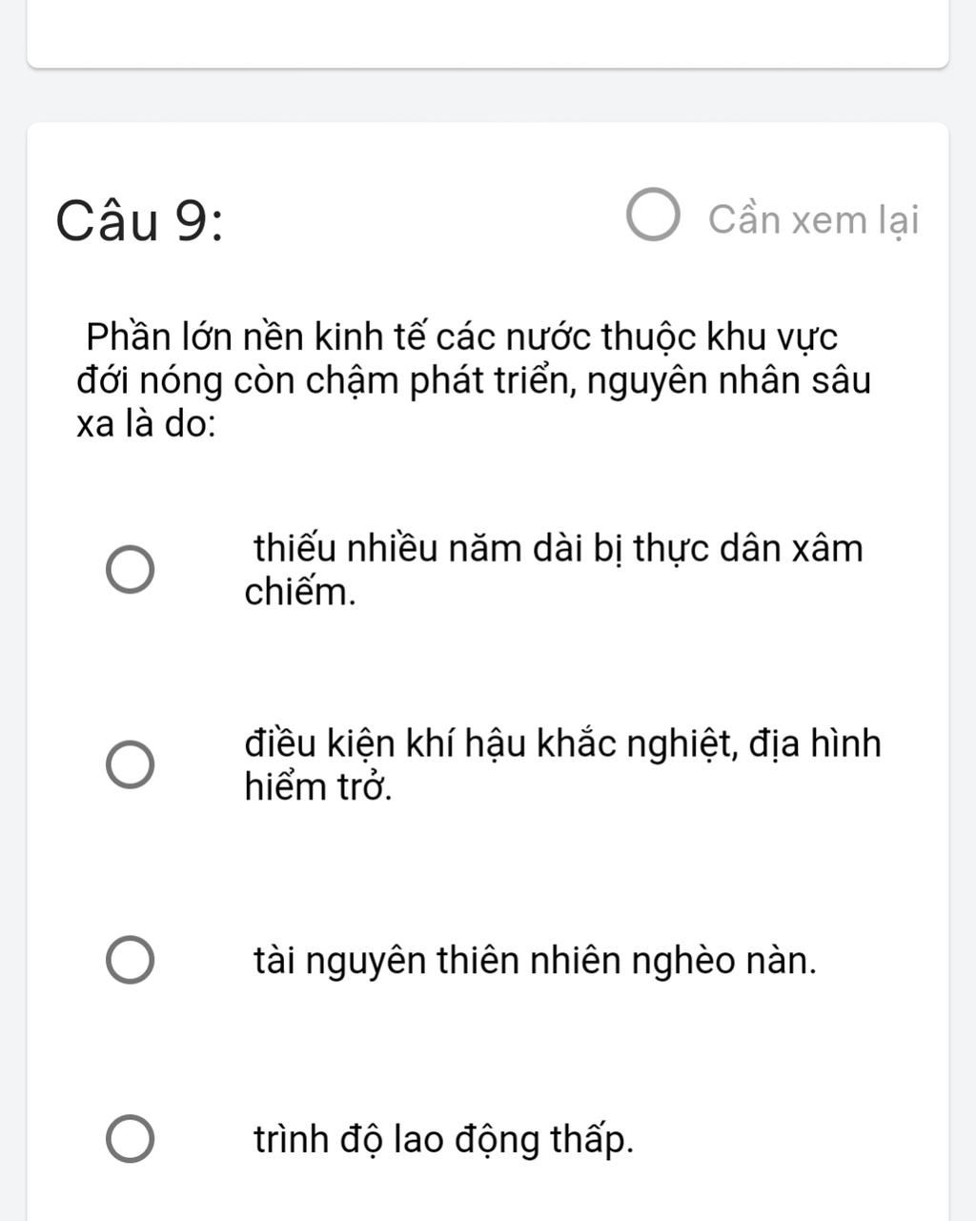Choose radio button for 'điều kiện khí hậu khắc nghiệt'

click(x=129, y=765)
